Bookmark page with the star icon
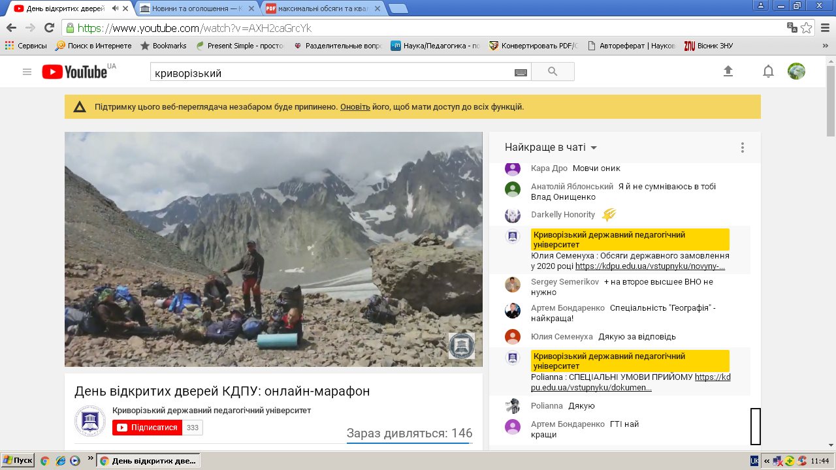 pos(807,28)
